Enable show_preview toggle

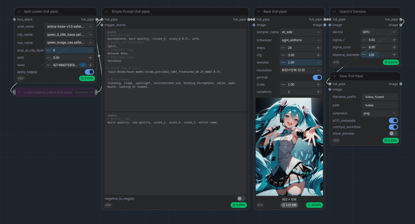point(393,134)
